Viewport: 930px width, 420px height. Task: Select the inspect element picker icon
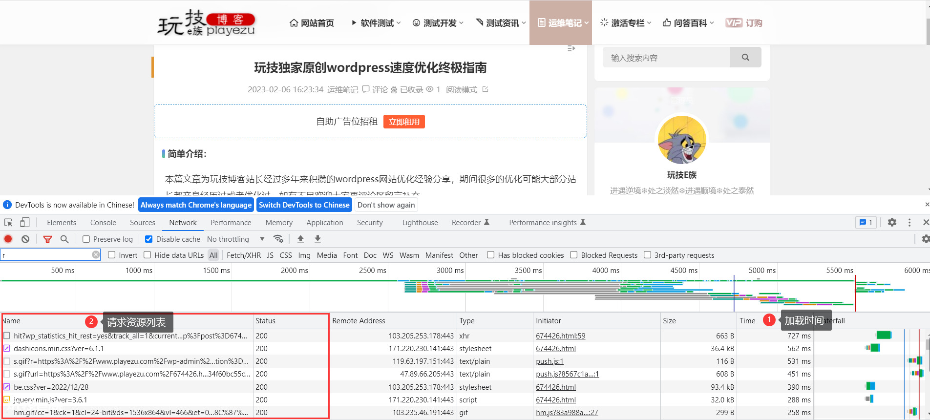coord(8,223)
